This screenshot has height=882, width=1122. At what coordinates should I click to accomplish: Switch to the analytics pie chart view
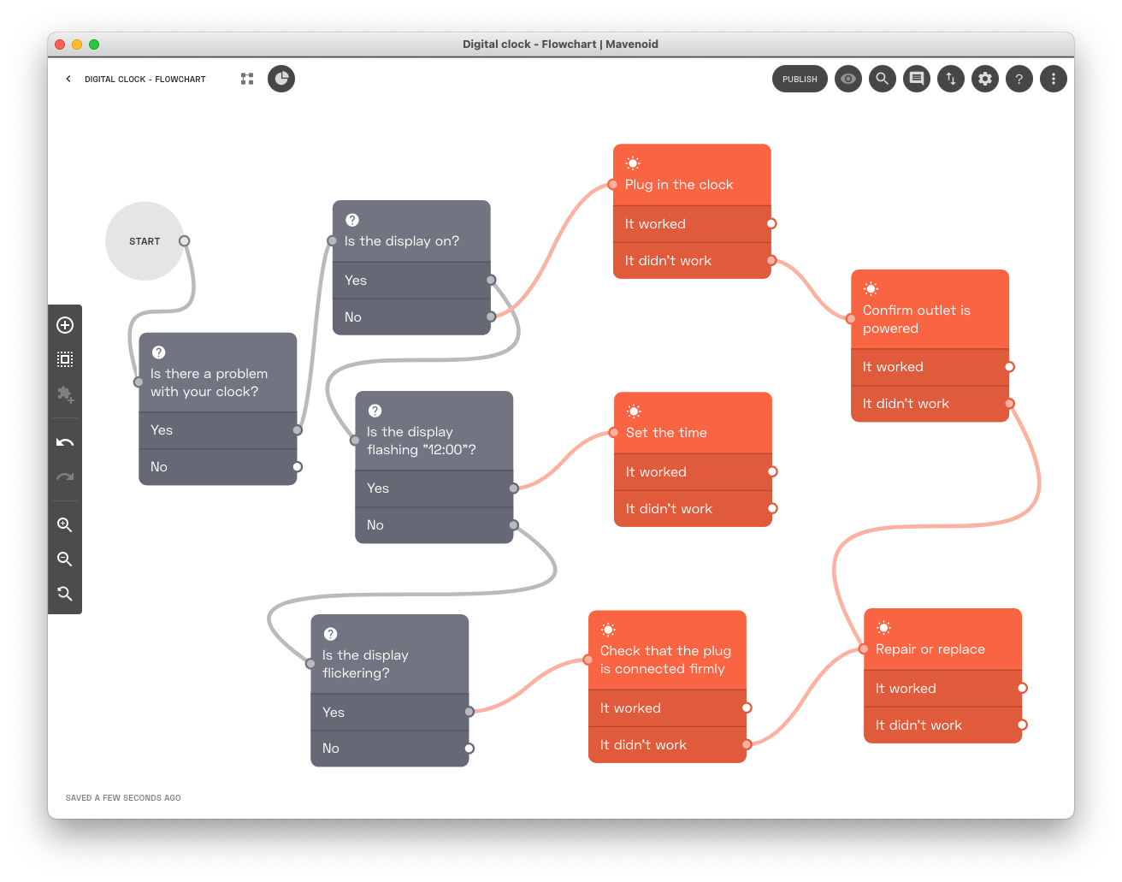click(281, 79)
